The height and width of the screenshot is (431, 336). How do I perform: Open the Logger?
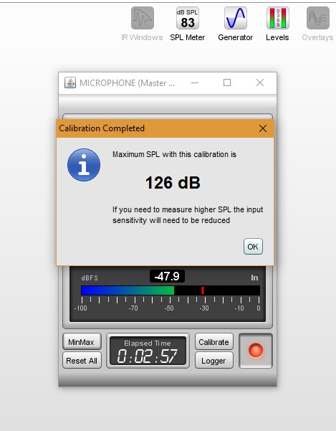point(213,360)
